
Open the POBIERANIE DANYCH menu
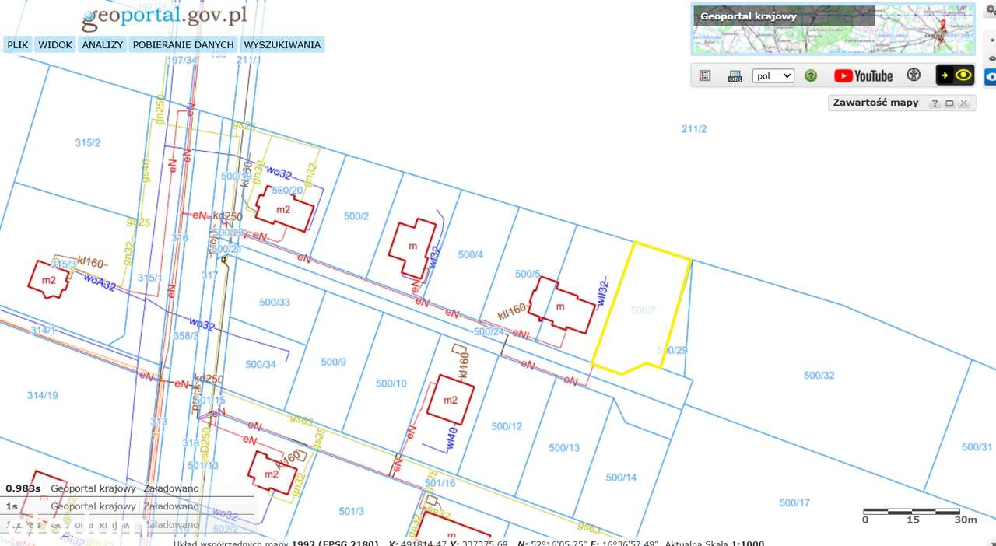coord(184,45)
